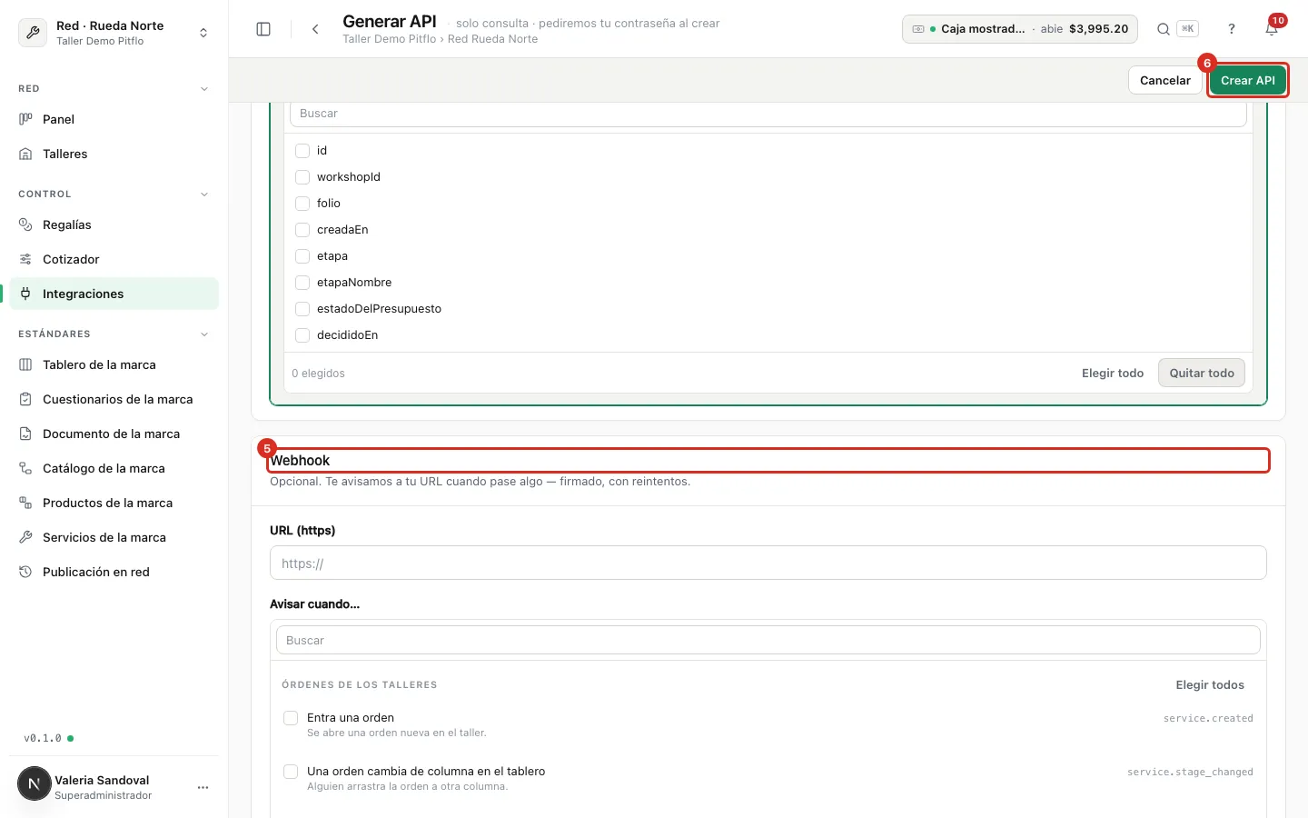Go to Talleres in sidebar
The width and height of the screenshot is (1308, 818).
tap(114, 154)
